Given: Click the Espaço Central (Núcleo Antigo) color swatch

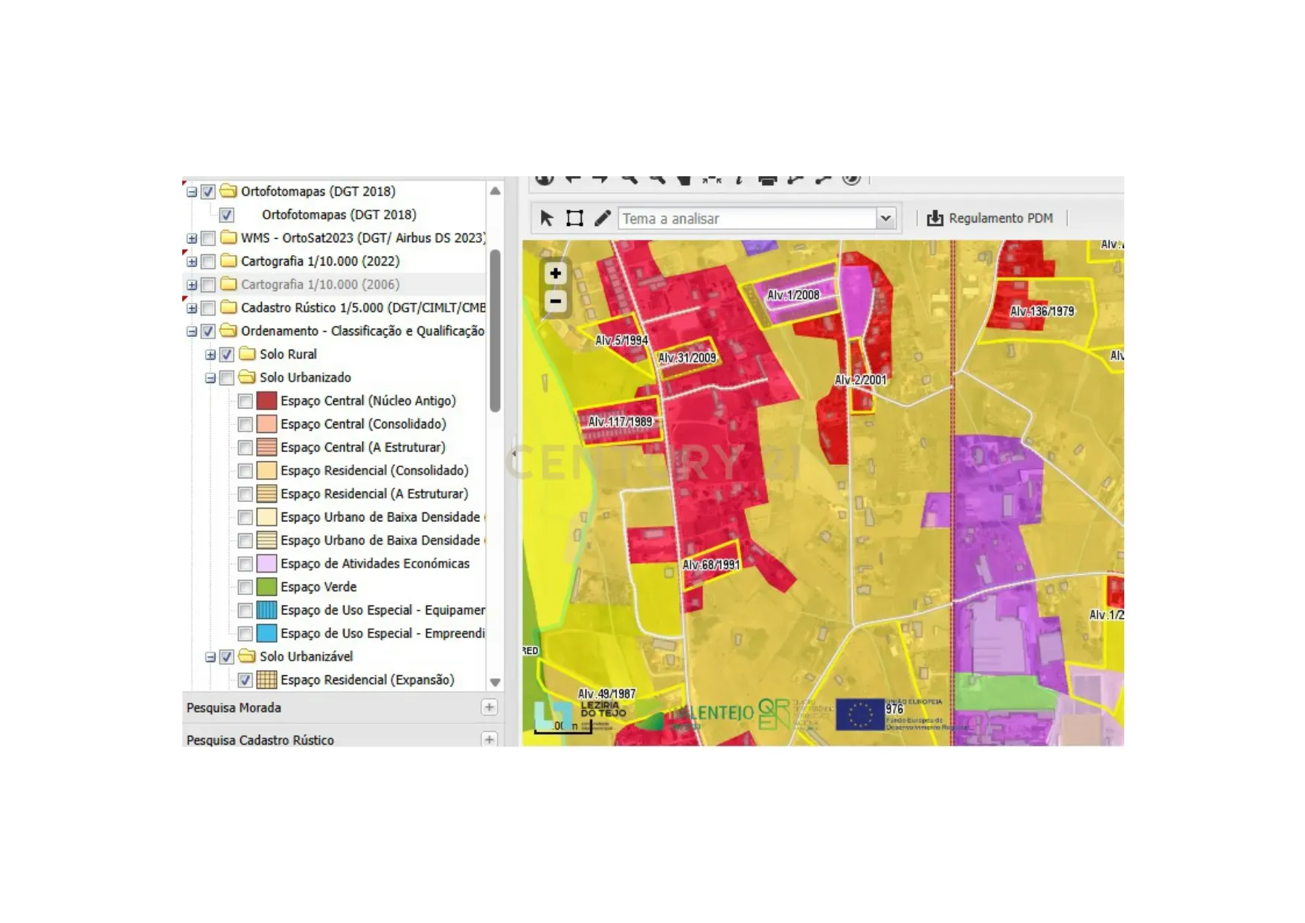Looking at the screenshot, I should click(x=266, y=401).
